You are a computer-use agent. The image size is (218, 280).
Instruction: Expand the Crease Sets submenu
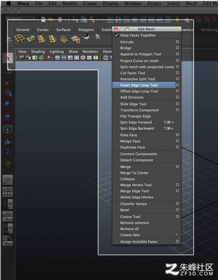click(x=147, y=235)
